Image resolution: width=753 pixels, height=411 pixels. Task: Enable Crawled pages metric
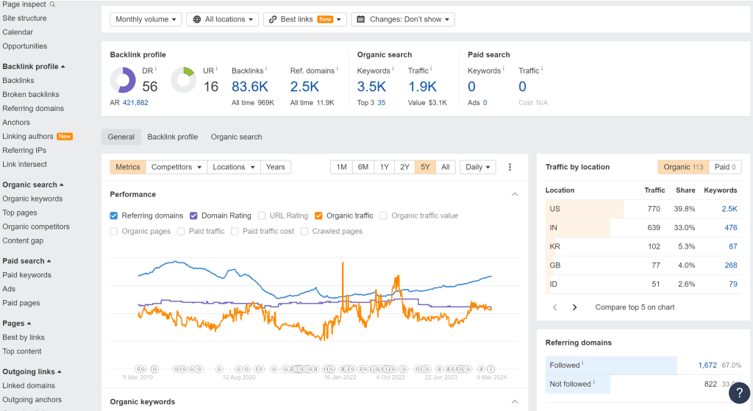point(304,231)
